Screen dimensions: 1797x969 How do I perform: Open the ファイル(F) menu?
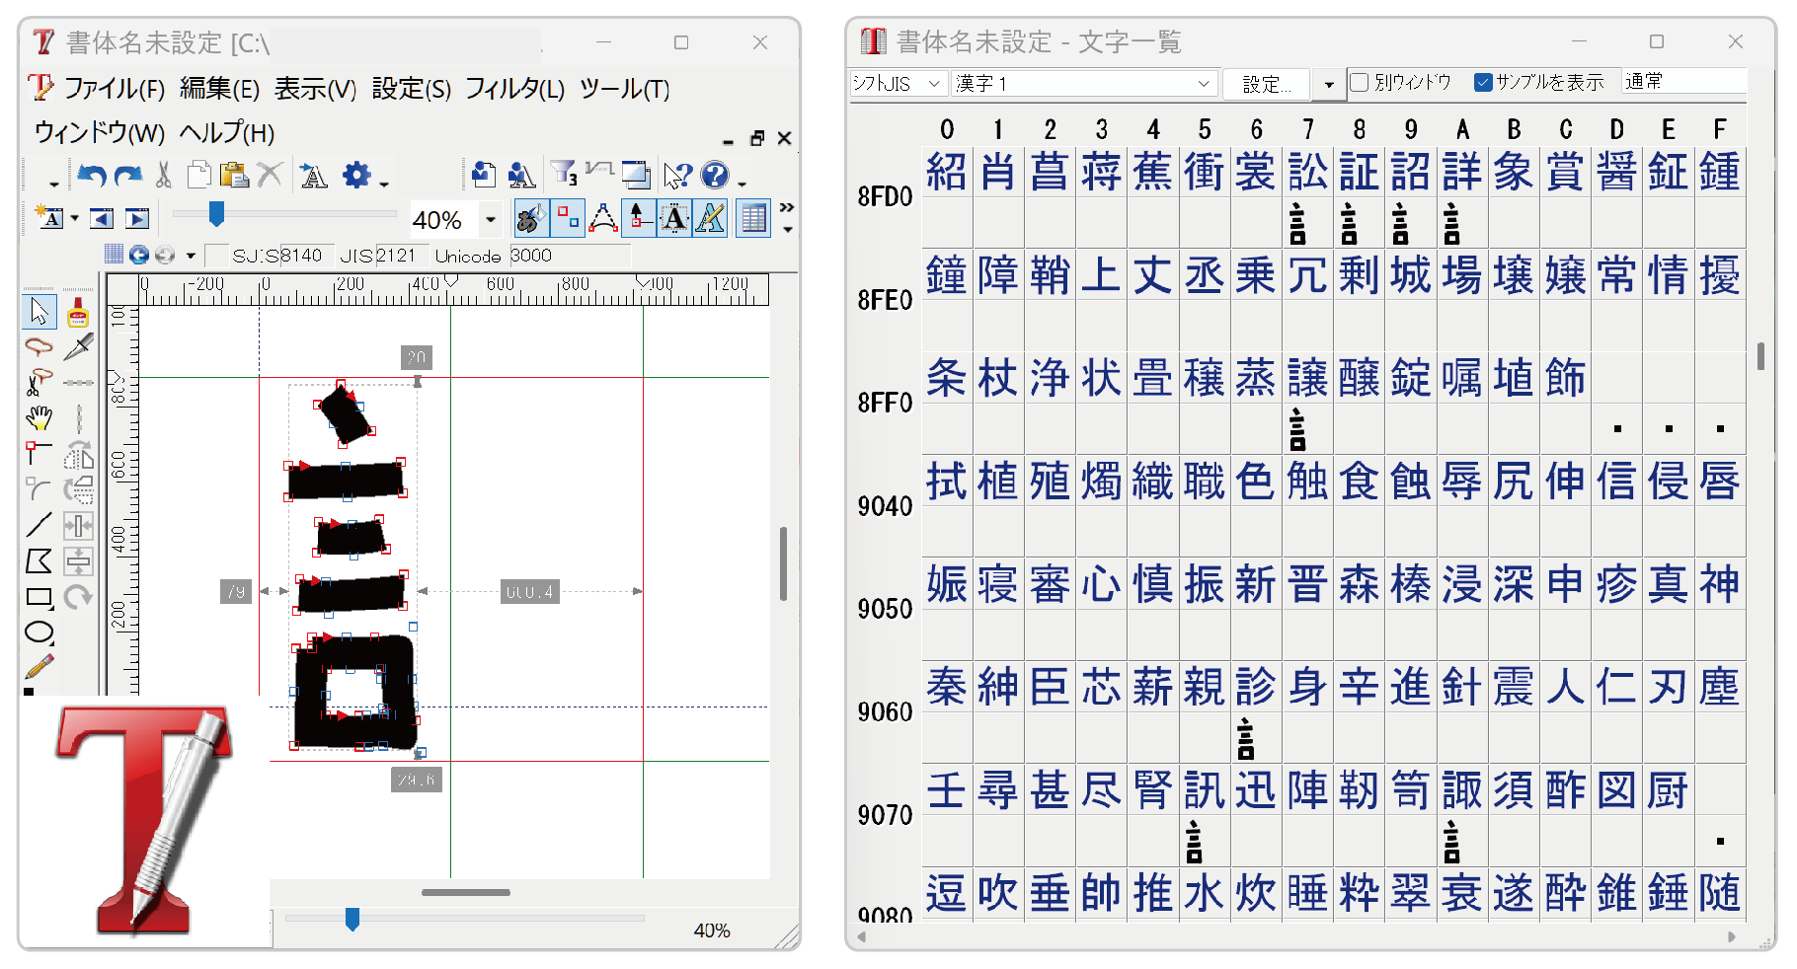[114, 89]
